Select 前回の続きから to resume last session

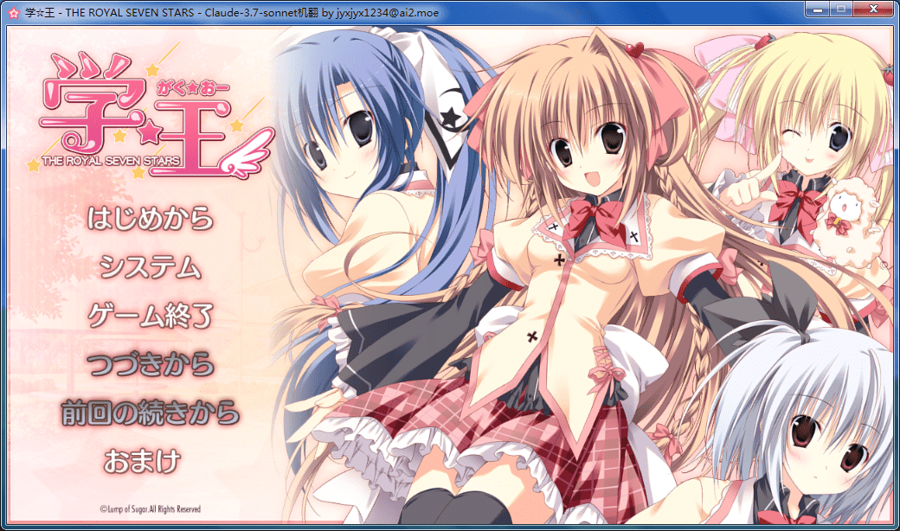pos(151,413)
